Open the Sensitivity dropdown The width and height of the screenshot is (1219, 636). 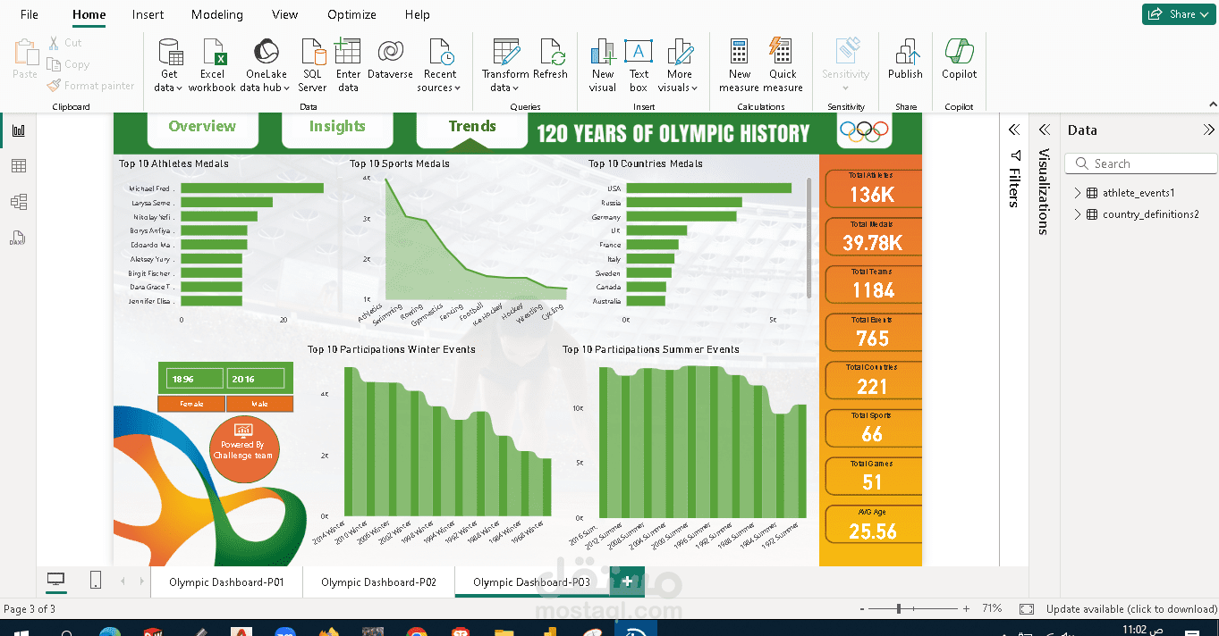(x=845, y=65)
